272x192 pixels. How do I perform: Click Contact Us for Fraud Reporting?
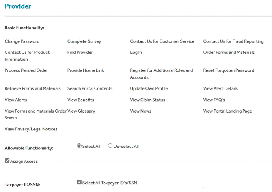[x=233, y=41]
